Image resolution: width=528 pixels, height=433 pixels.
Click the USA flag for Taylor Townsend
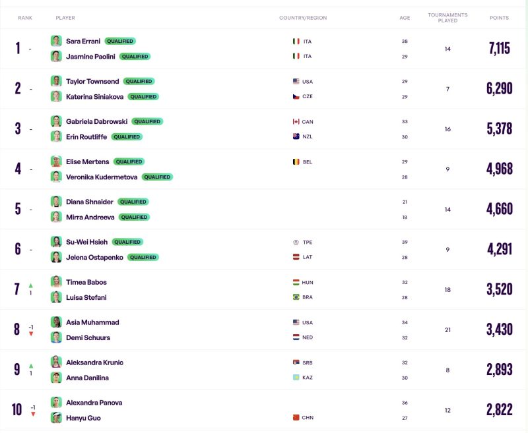(x=296, y=81)
